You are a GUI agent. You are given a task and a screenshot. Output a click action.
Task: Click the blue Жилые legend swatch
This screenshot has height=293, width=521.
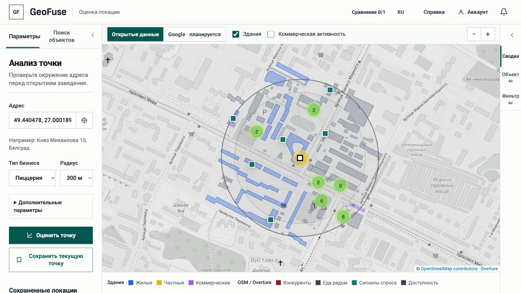(x=131, y=283)
